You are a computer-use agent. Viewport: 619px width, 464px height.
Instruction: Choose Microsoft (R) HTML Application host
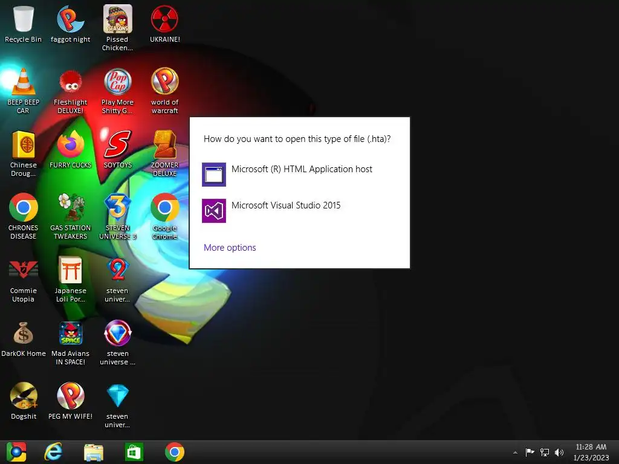click(299, 175)
